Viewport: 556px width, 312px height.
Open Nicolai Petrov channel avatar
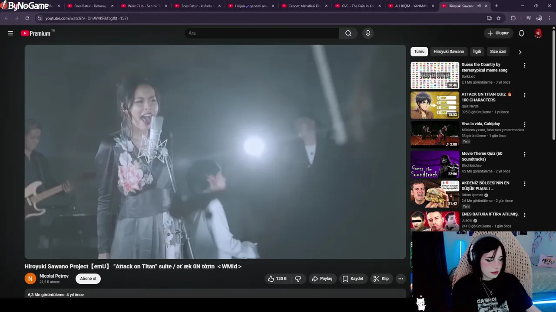point(30,279)
